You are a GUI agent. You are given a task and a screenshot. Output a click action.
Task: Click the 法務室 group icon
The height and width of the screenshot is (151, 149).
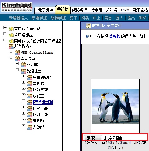tap(30, 96)
